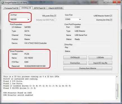The height and width of the screenshot is (104, 122).
Task: Click the Vendor value PLDS
Action: [27, 54]
